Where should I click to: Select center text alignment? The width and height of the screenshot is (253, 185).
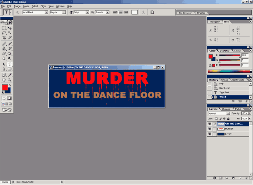(121, 12)
